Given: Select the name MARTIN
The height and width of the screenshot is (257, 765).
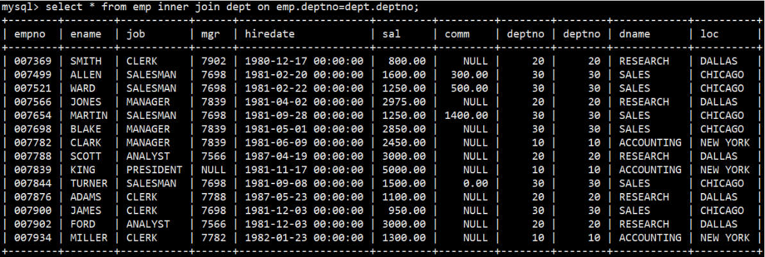Looking at the screenshot, I should click(x=89, y=116).
